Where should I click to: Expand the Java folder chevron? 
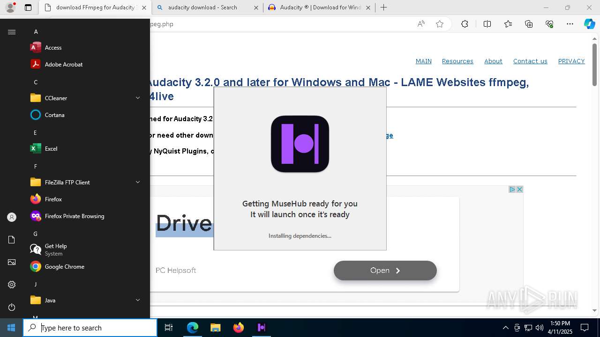[x=138, y=300]
